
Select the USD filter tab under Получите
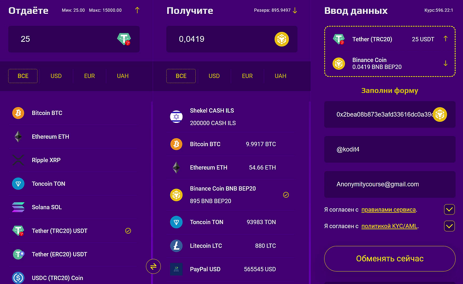click(214, 76)
